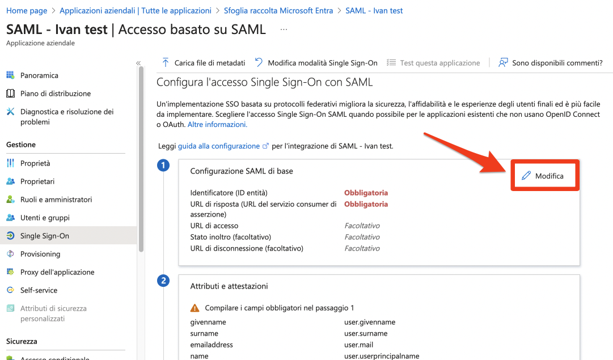The width and height of the screenshot is (613, 360).
Task: Click the upload arrow icon for metadata
Action: tap(166, 62)
